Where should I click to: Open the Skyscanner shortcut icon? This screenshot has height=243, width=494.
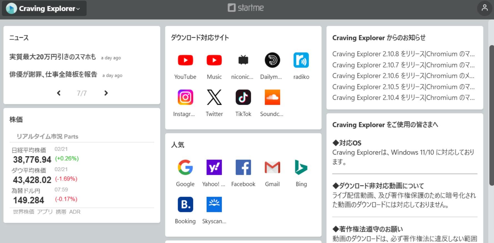tap(214, 205)
